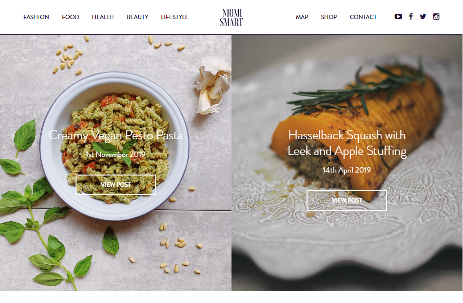This screenshot has height=303, width=463.
Task: Open the Instagram camera icon
Action: [436, 17]
